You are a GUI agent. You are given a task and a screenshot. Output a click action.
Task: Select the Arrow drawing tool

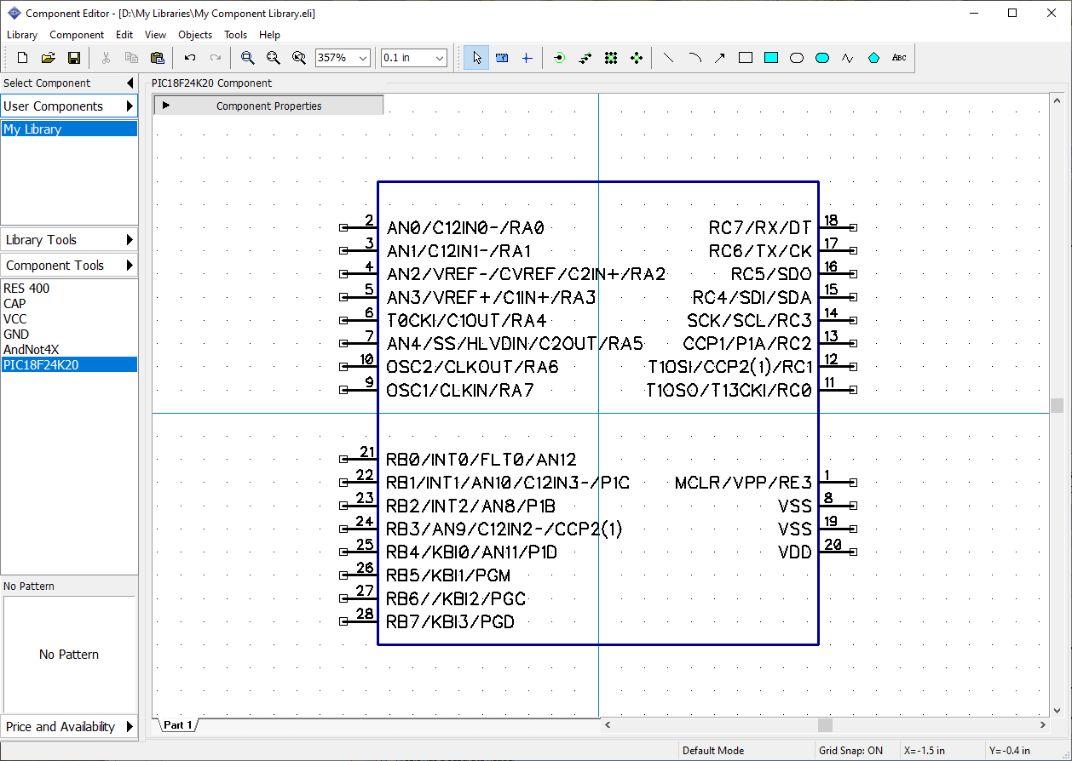click(720, 58)
